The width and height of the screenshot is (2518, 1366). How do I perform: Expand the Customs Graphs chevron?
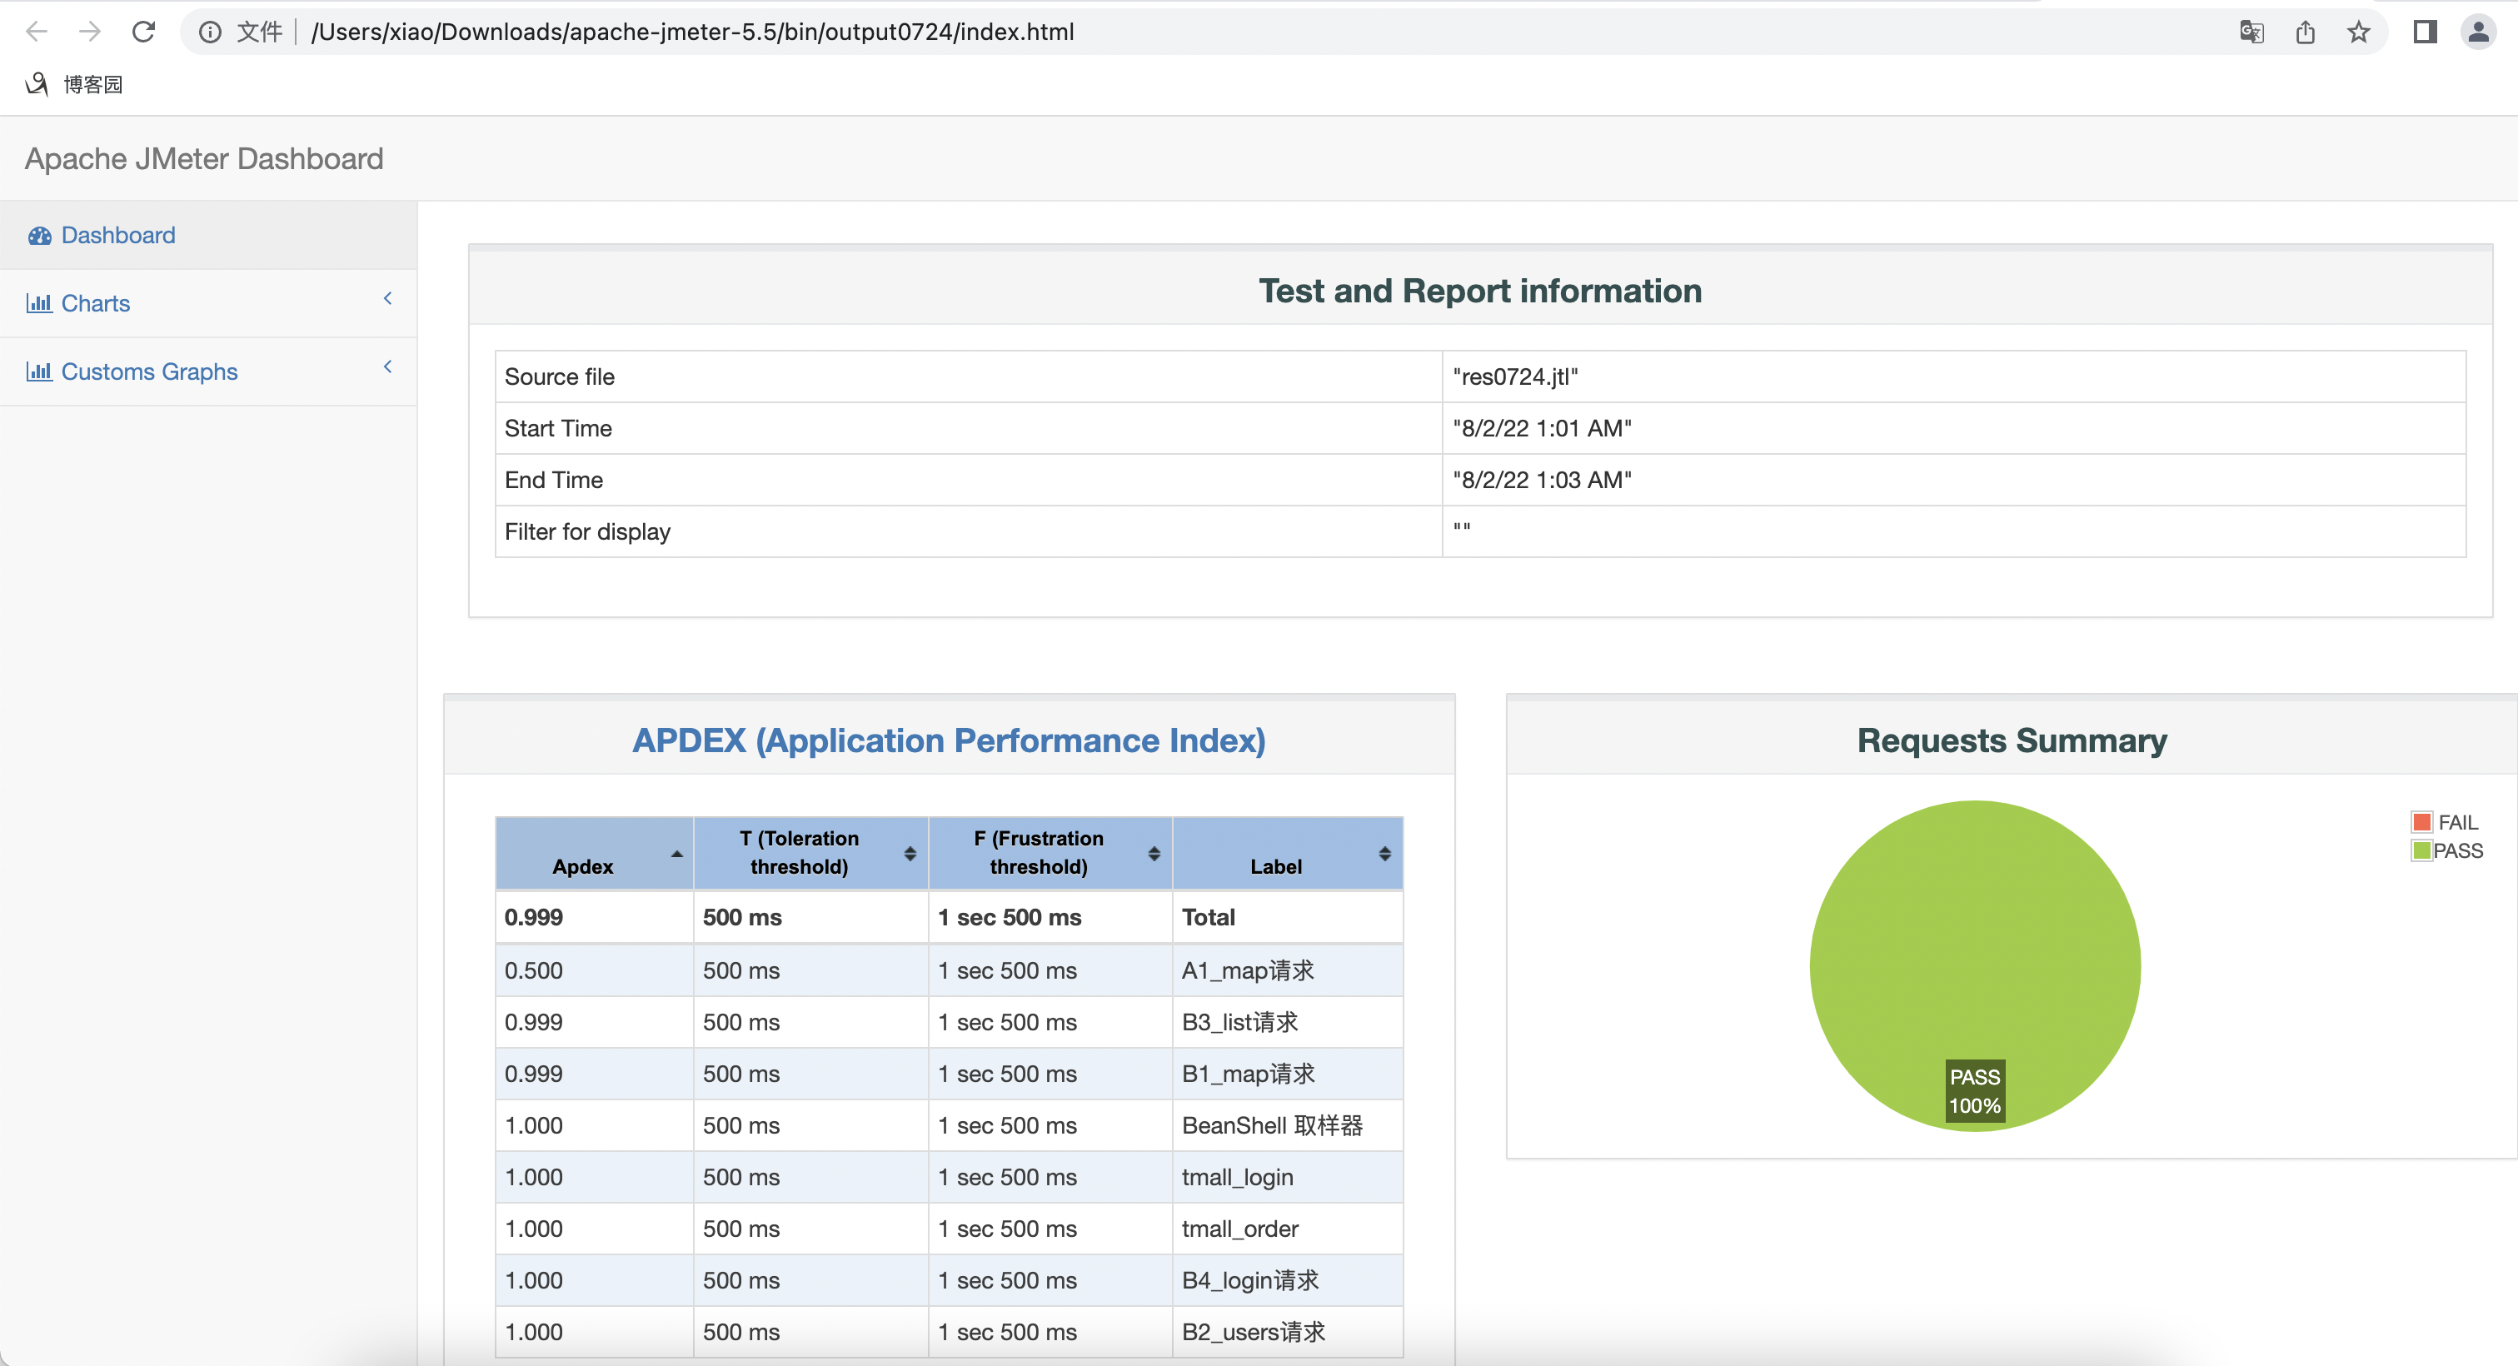(388, 366)
